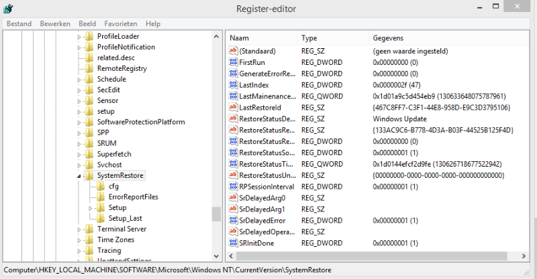Open the Help menu
The image size is (537, 279).
tap(153, 23)
